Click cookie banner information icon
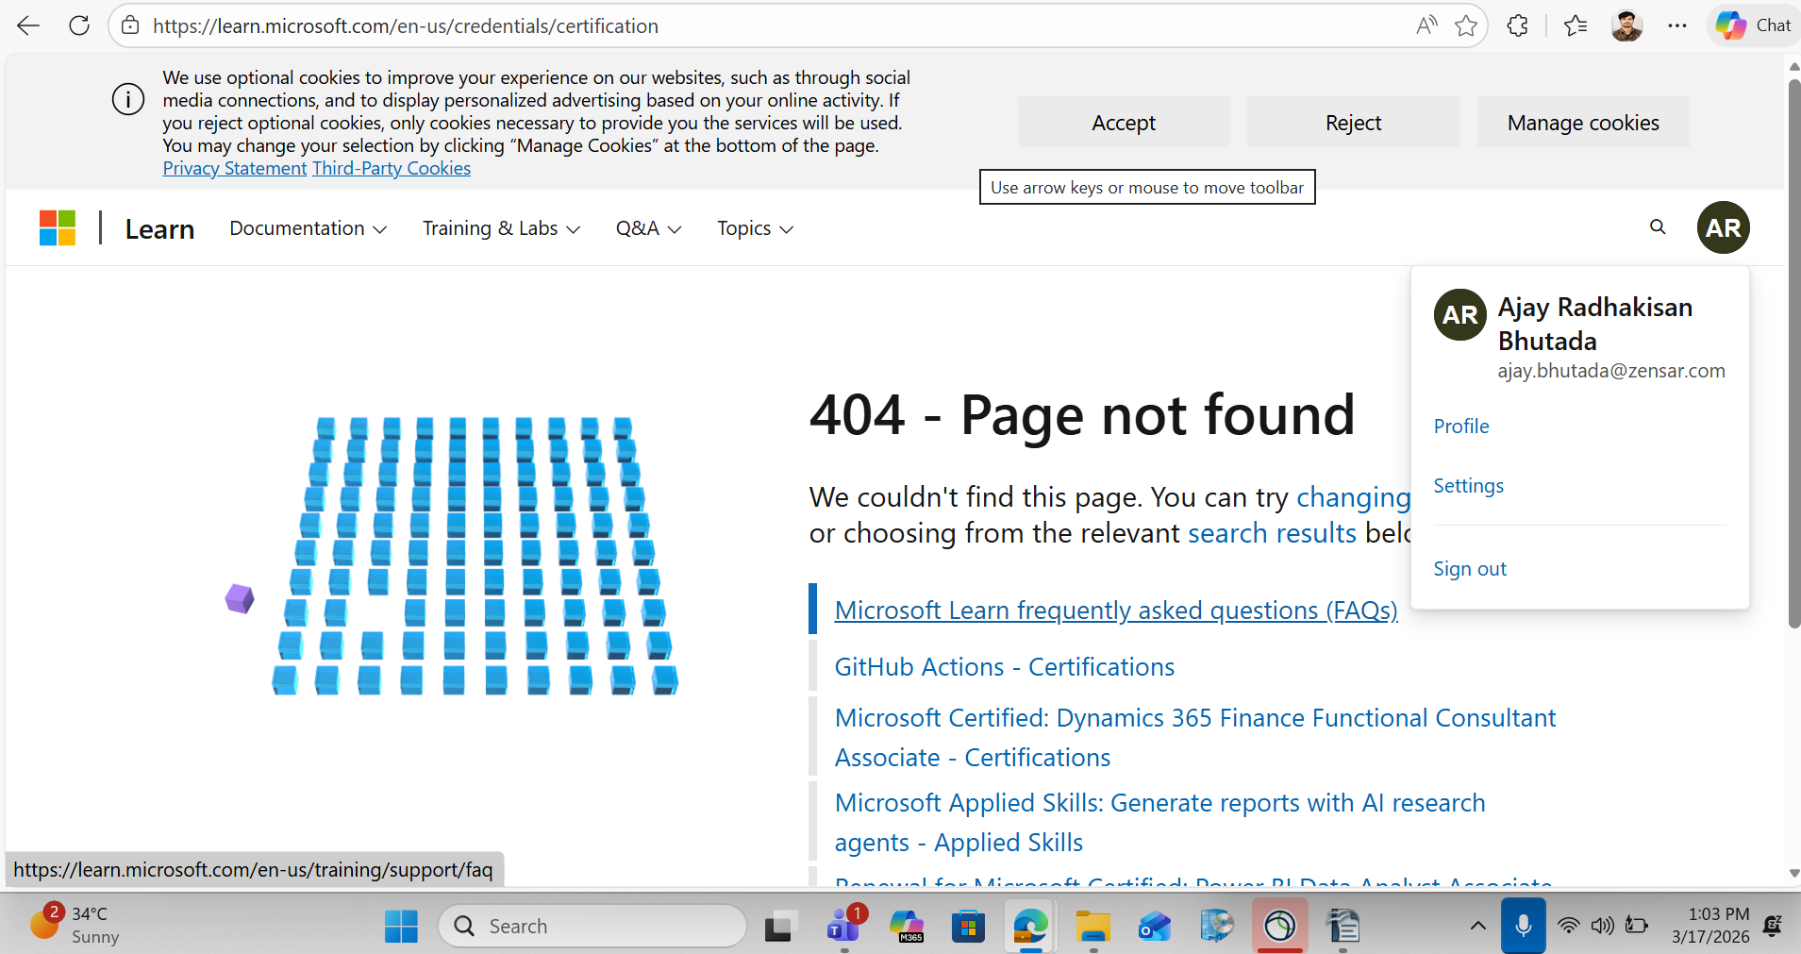This screenshot has height=954, width=1801. click(x=128, y=99)
